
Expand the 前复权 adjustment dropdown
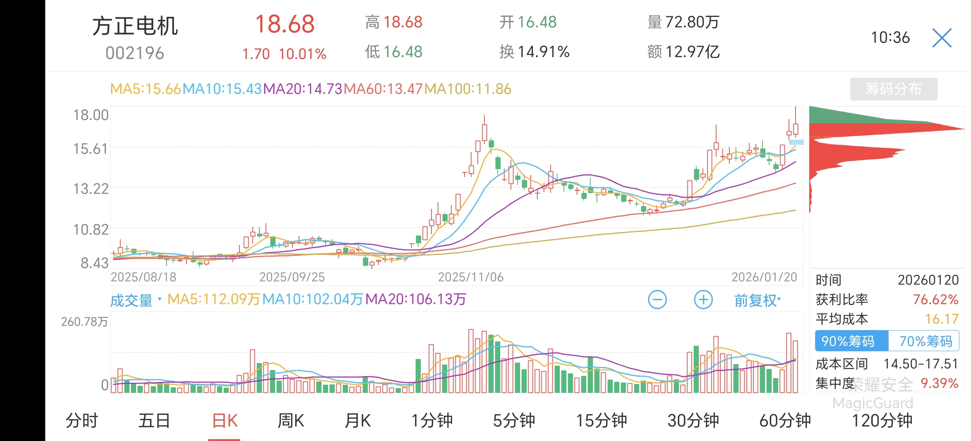coord(757,300)
